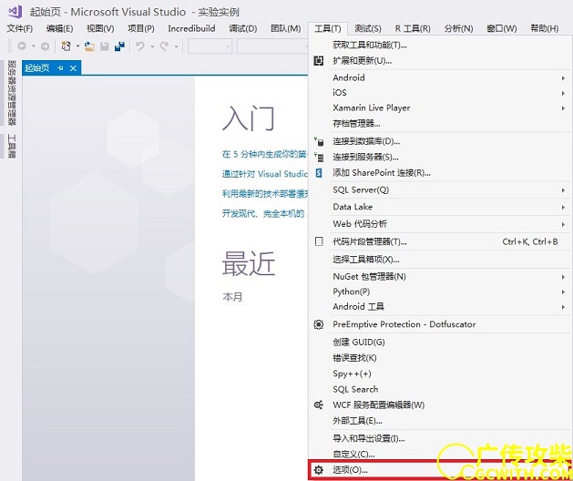
Task: Open the undo history dropdown arrow
Action: (152, 46)
